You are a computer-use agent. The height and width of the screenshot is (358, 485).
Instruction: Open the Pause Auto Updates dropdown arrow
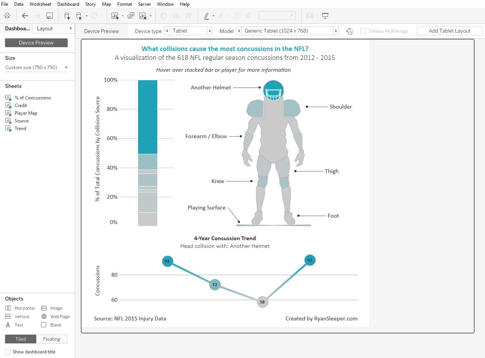click(x=87, y=16)
